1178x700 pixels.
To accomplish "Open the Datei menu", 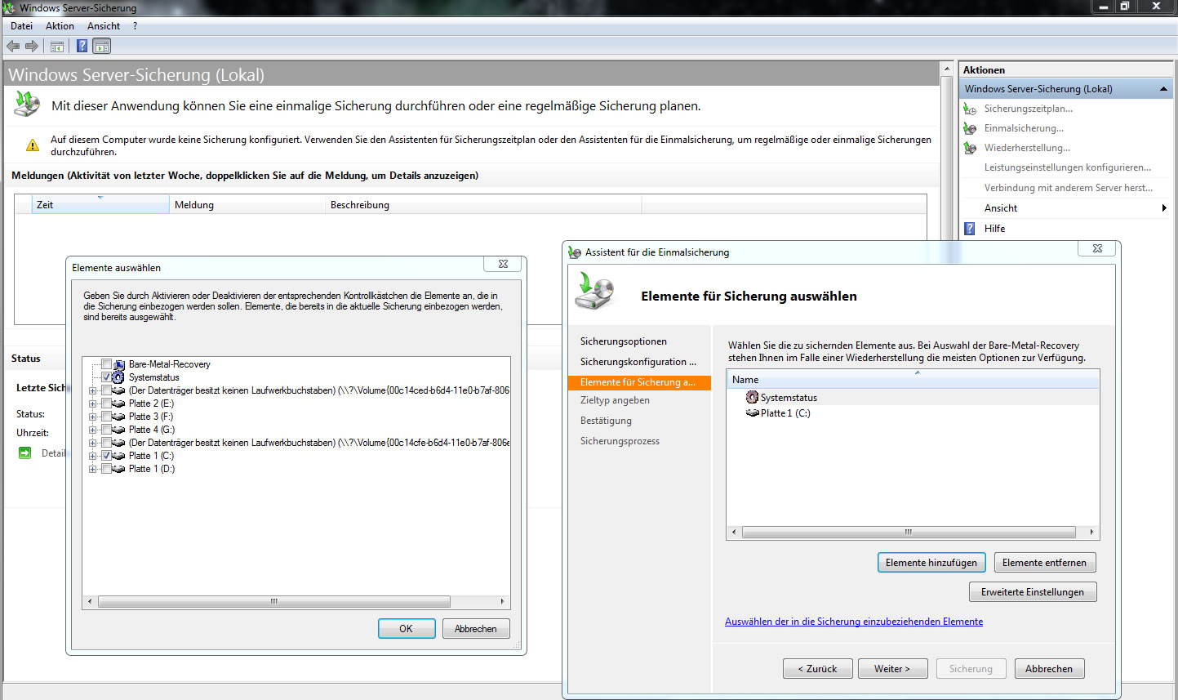I will 22,26.
